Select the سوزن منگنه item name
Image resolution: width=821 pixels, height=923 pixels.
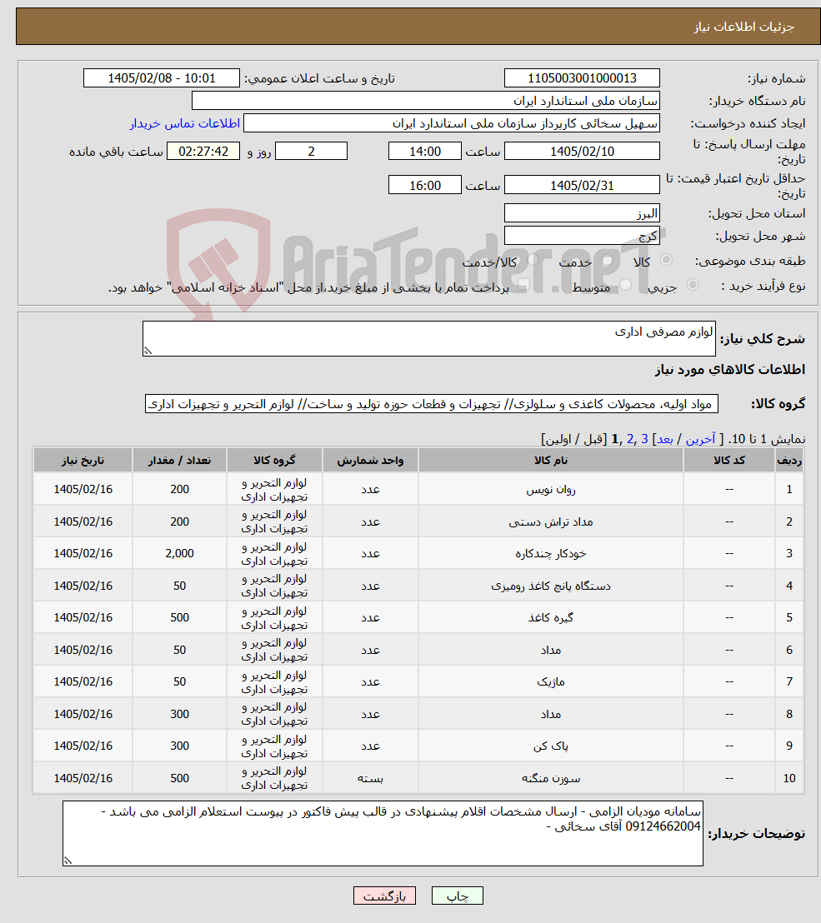551,778
